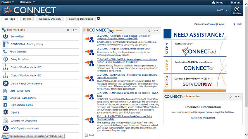248x139 pixels.
Task: Click the Feed text link
Action: coord(91,135)
